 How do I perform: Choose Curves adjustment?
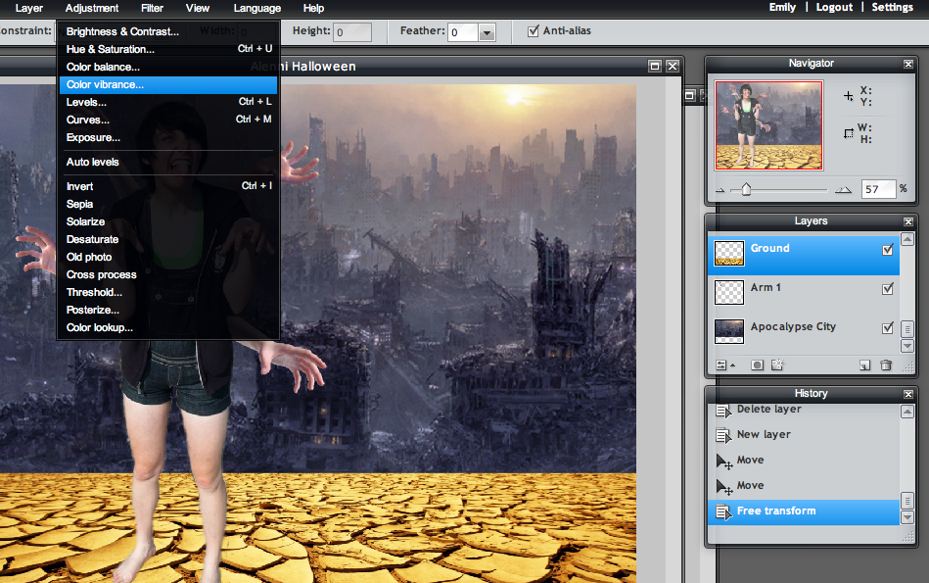[168, 120]
